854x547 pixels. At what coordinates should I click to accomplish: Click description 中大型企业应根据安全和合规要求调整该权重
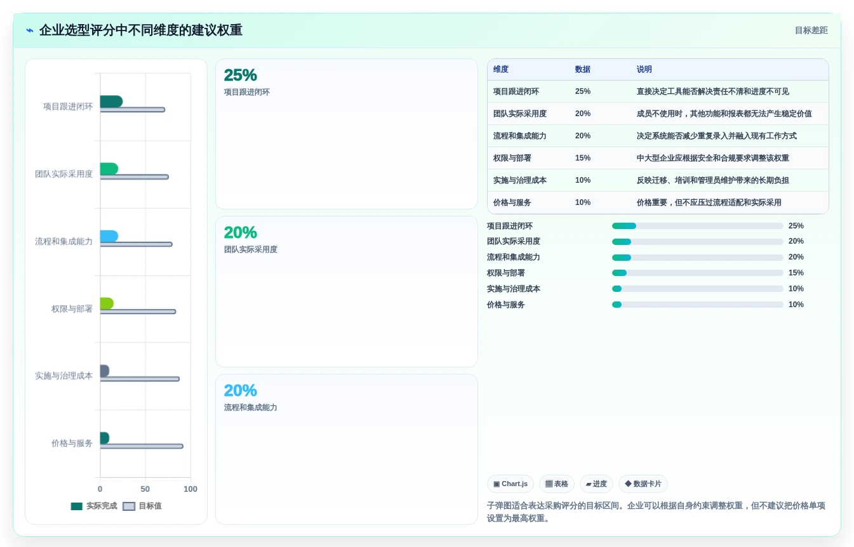pyautogui.click(x=713, y=158)
